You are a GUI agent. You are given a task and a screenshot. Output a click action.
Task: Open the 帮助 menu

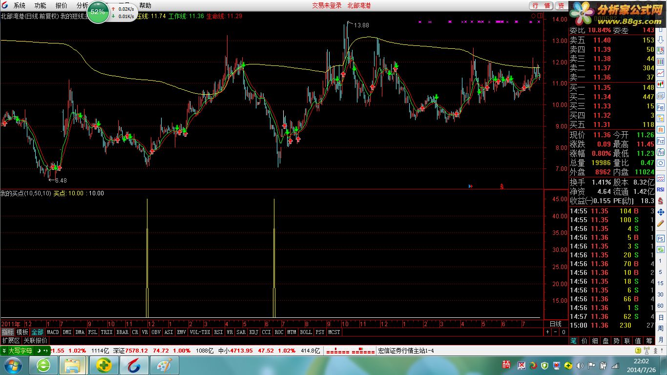tap(145, 5)
